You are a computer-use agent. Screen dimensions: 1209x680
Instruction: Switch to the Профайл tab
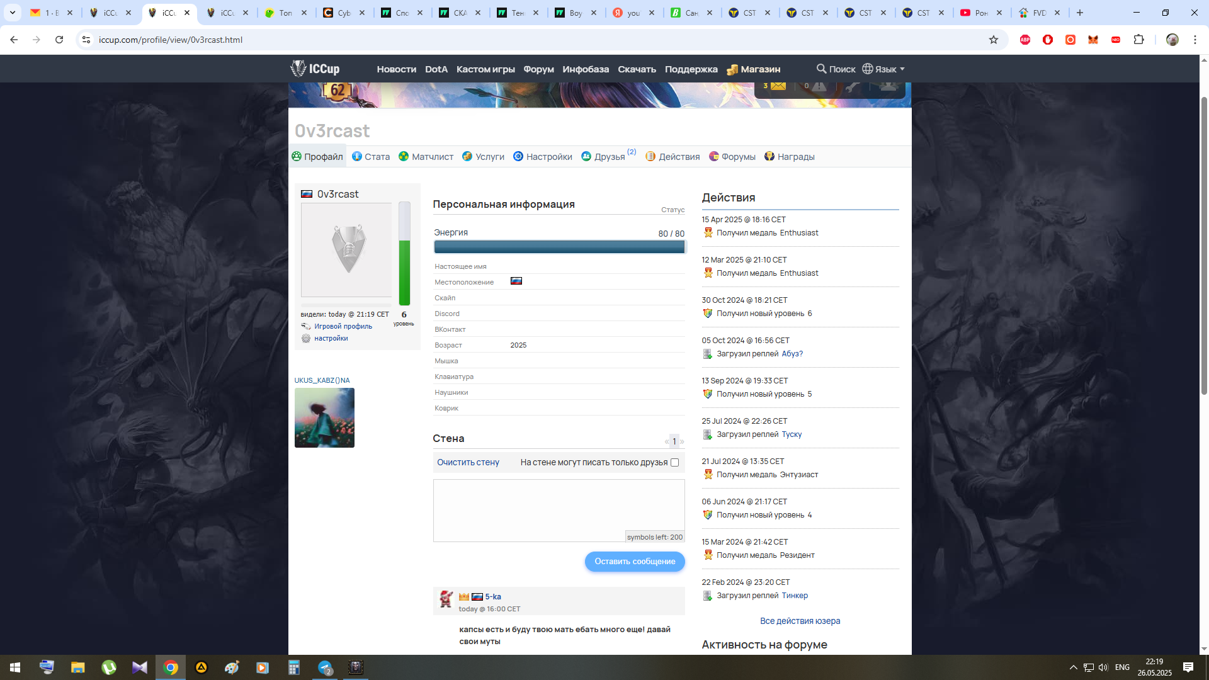[317, 157]
